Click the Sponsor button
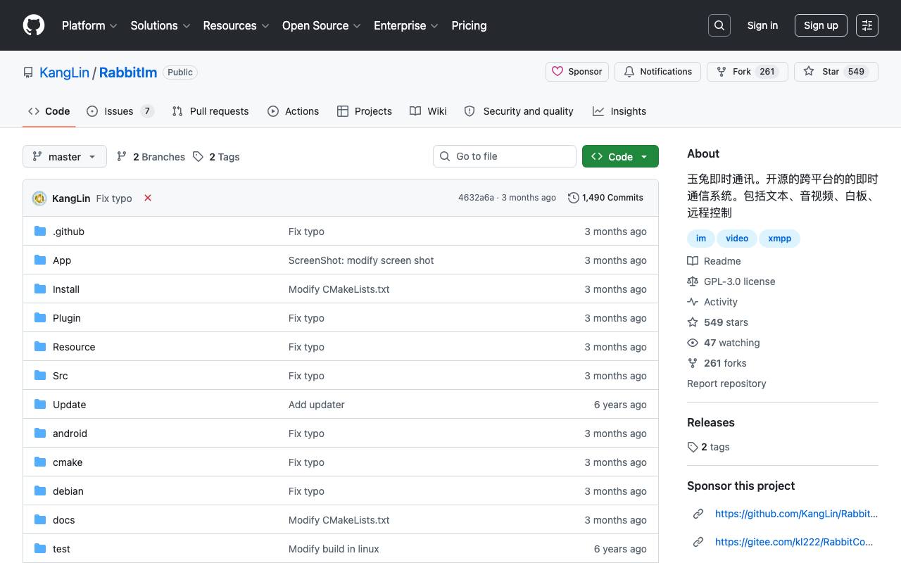 pos(577,72)
